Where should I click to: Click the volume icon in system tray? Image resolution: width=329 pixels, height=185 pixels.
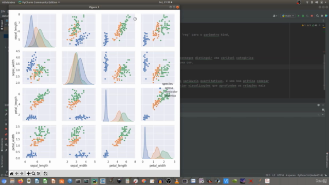[x=317, y=2]
